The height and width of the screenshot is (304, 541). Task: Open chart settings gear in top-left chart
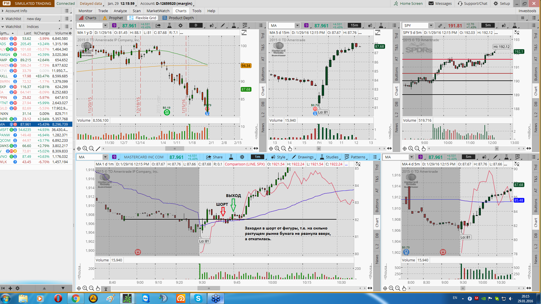(x=180, y=25)
